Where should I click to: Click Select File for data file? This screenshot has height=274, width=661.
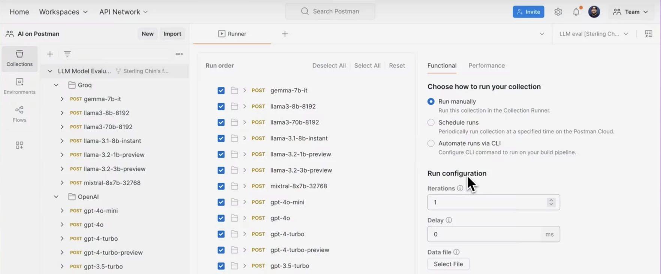(x=448, y=264)
